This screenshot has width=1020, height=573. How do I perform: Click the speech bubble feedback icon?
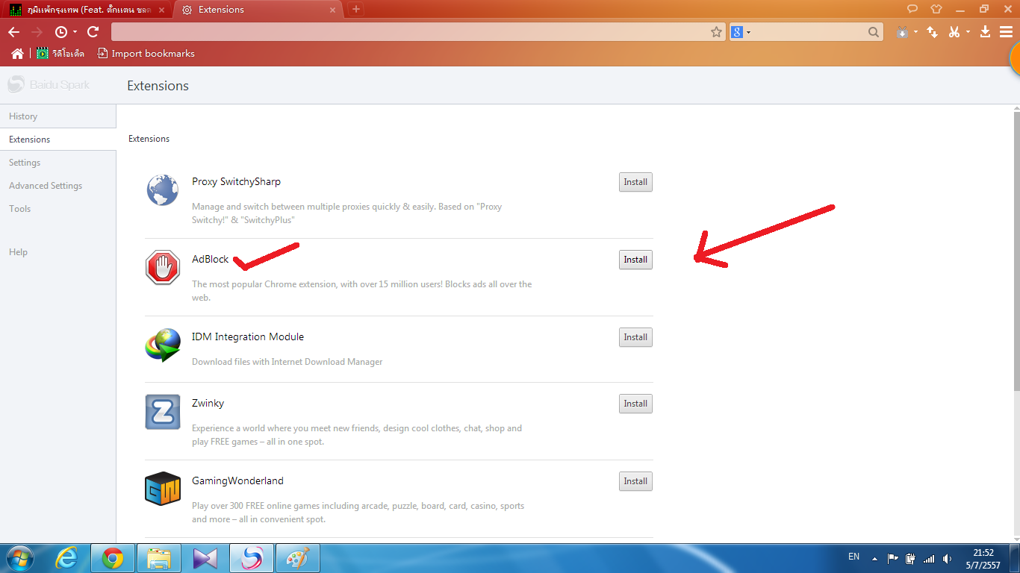[x=912, y=9]
